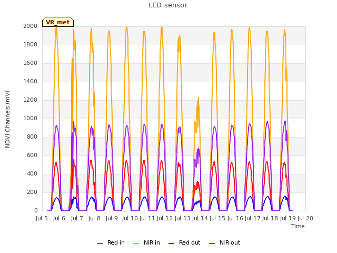Click the Time axis title
337x253 pixels.
coord(298,226)
